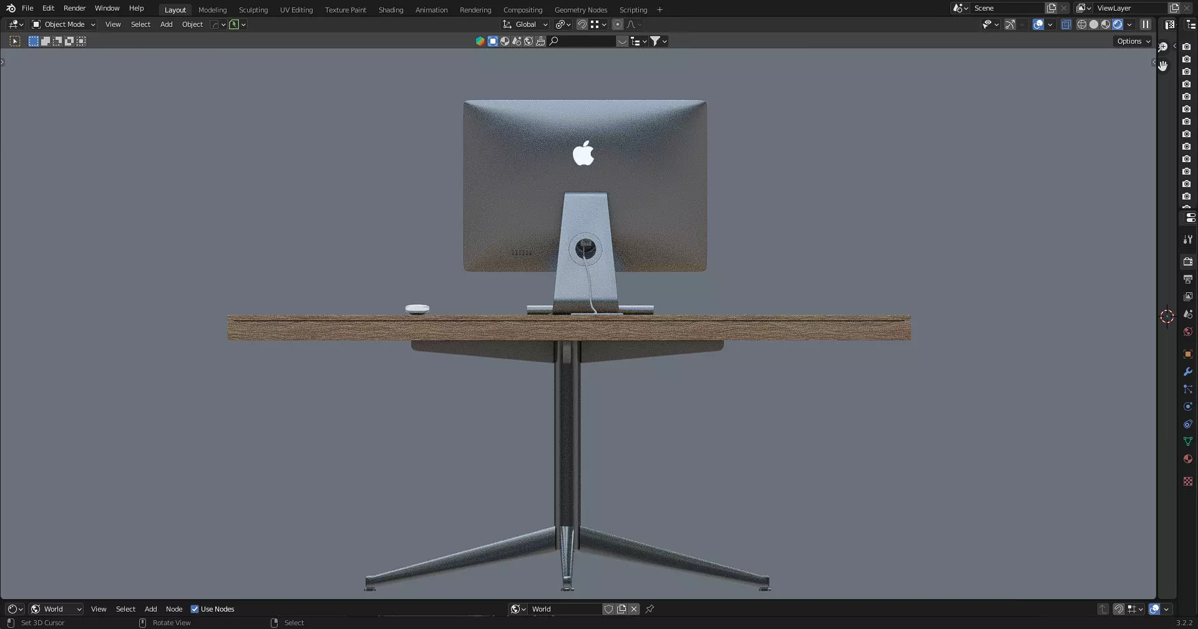
Task: Open the Scene properties tab
Action: pos(1188,314)
